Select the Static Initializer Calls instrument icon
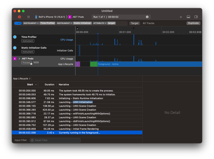This screenshot has width=214, height=159. click(15, 48)
